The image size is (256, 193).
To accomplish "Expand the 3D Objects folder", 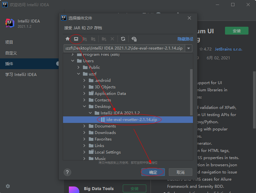I will (84, 87).
